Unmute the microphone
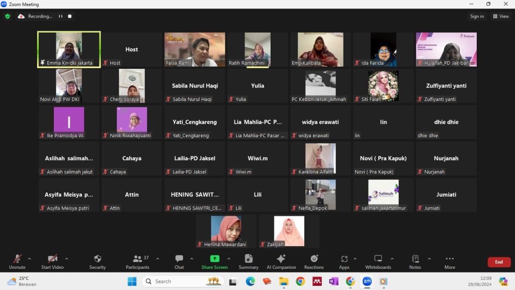Viewport: 515px width, 290px height. click(x=17, y=259)
